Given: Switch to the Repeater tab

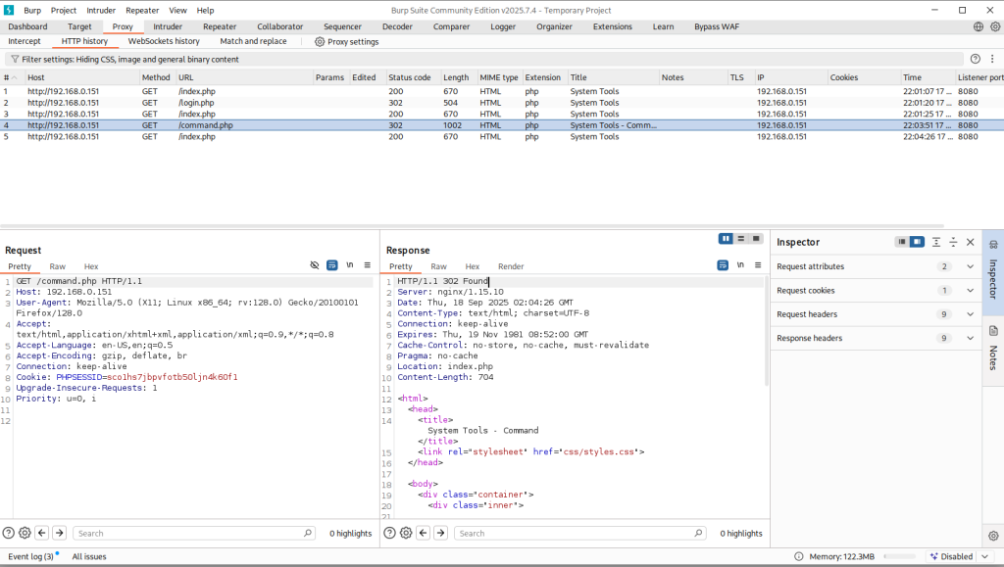Looking at the screenshot, I should click(x=220, y=26).
